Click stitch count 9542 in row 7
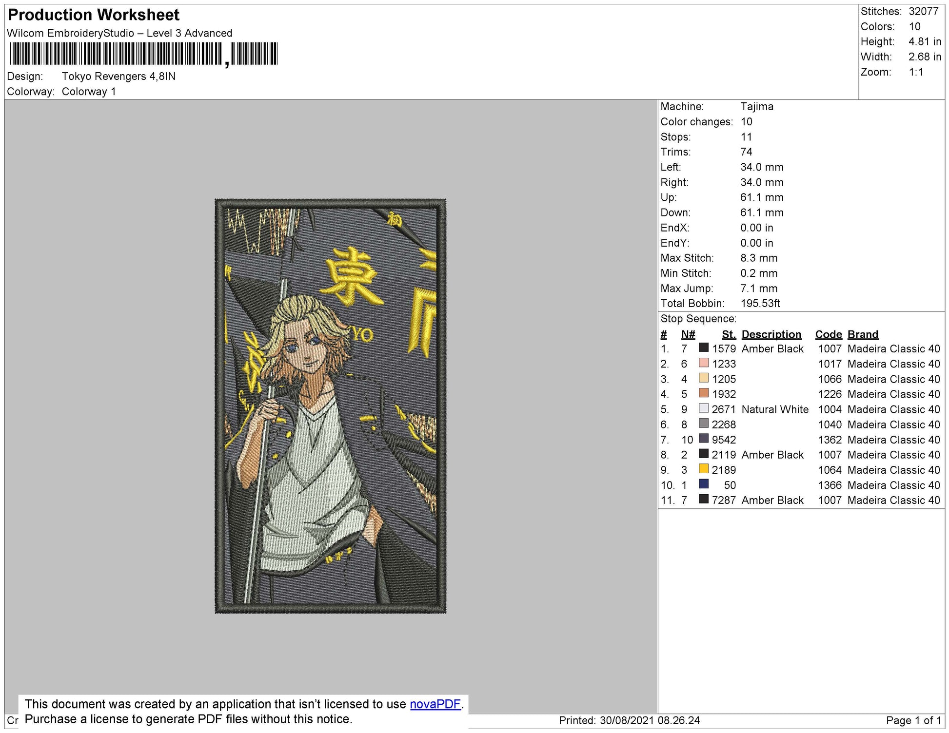The height and width of the screenshot is (733, 949). pos(724,440)
